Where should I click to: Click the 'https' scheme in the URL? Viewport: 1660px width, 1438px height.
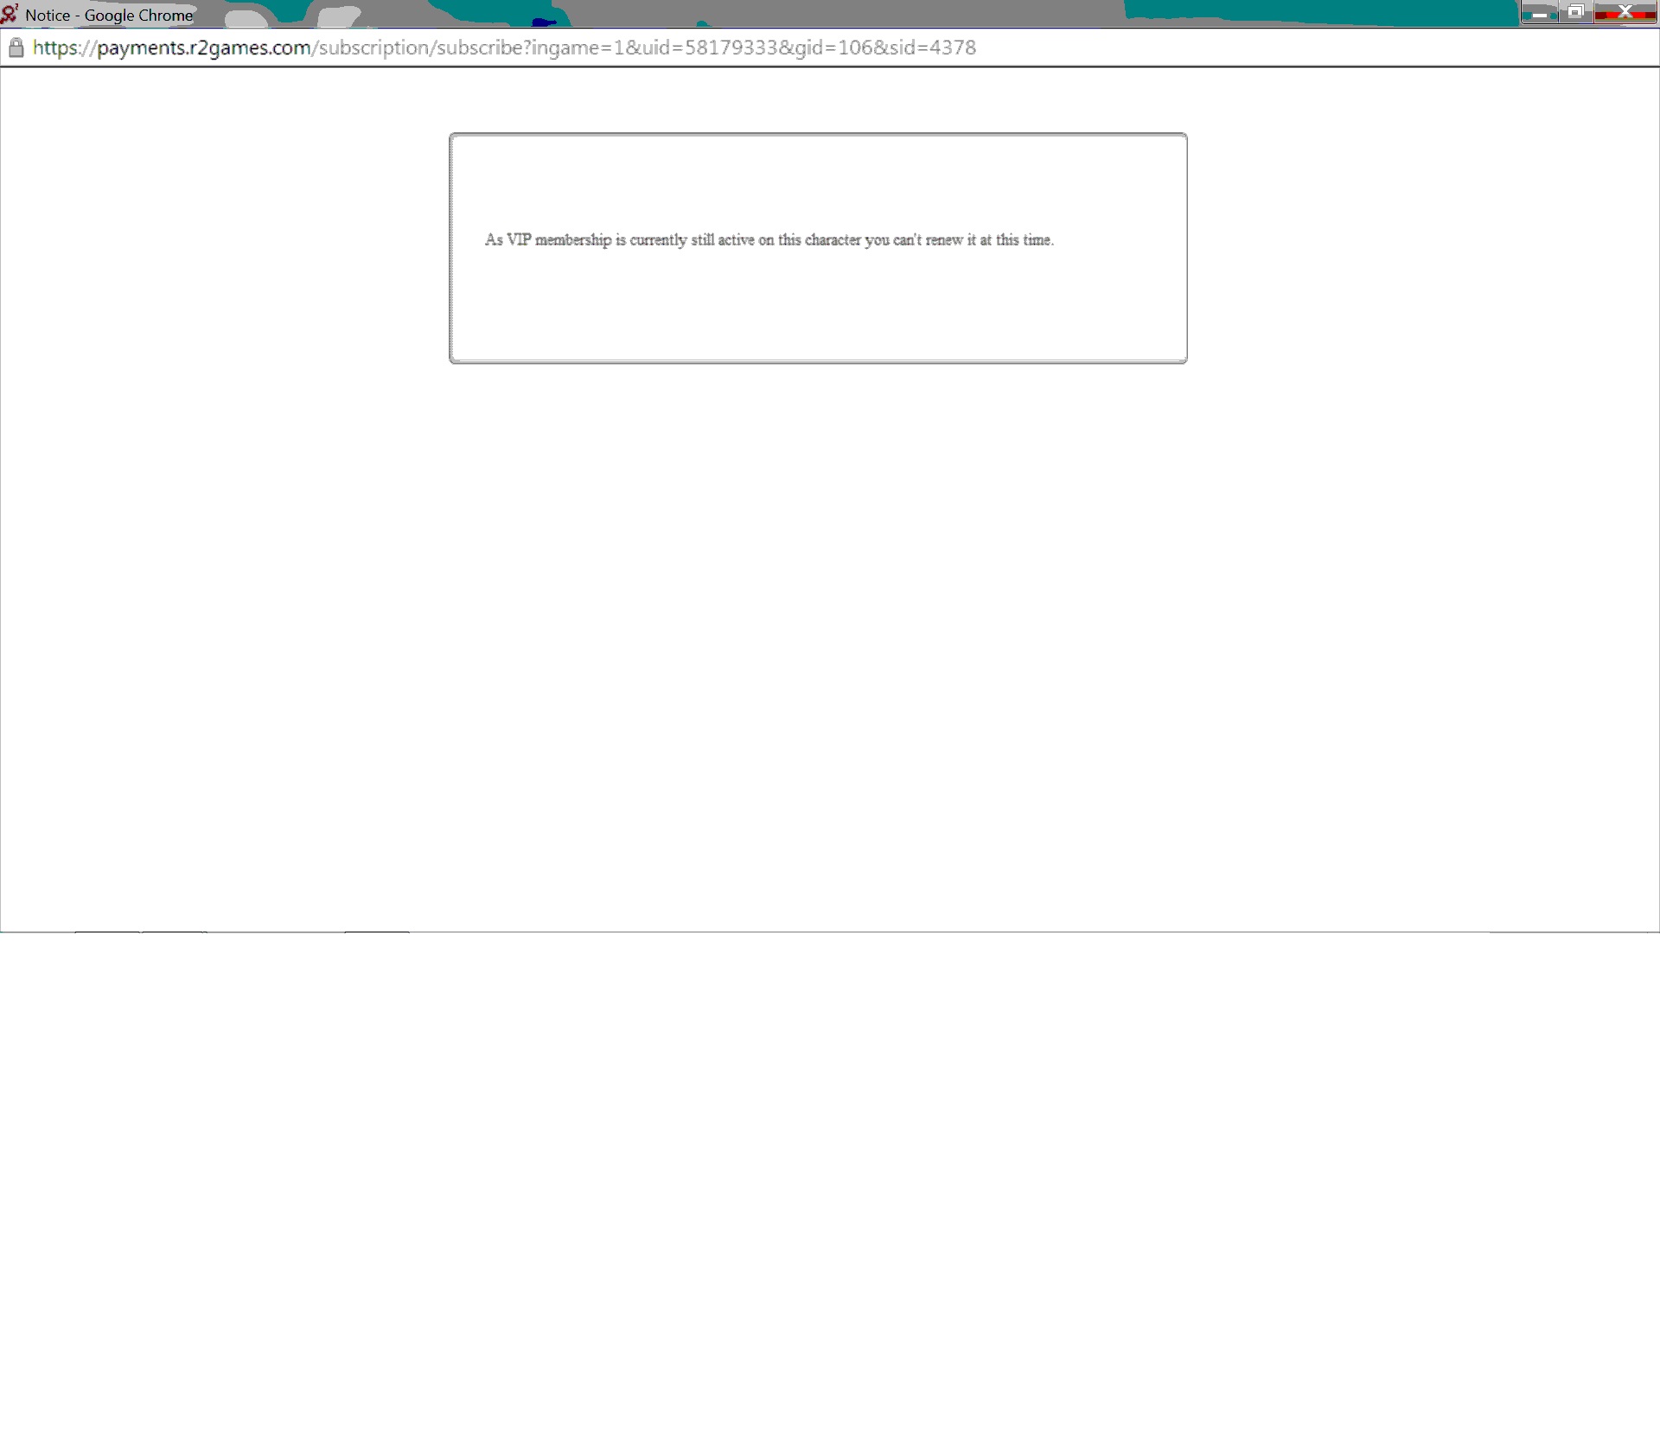[x=54, y=48]
